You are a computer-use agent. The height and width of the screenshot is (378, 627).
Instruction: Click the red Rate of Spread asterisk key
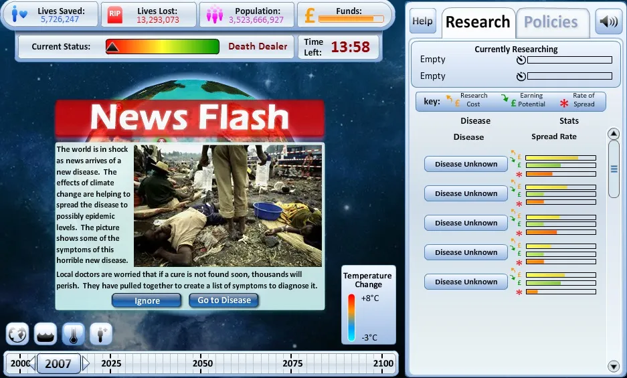click(564, 103)
